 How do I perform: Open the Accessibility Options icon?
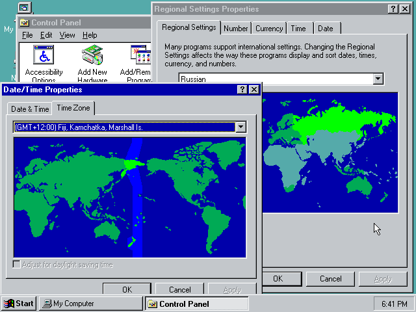(44, 64)
